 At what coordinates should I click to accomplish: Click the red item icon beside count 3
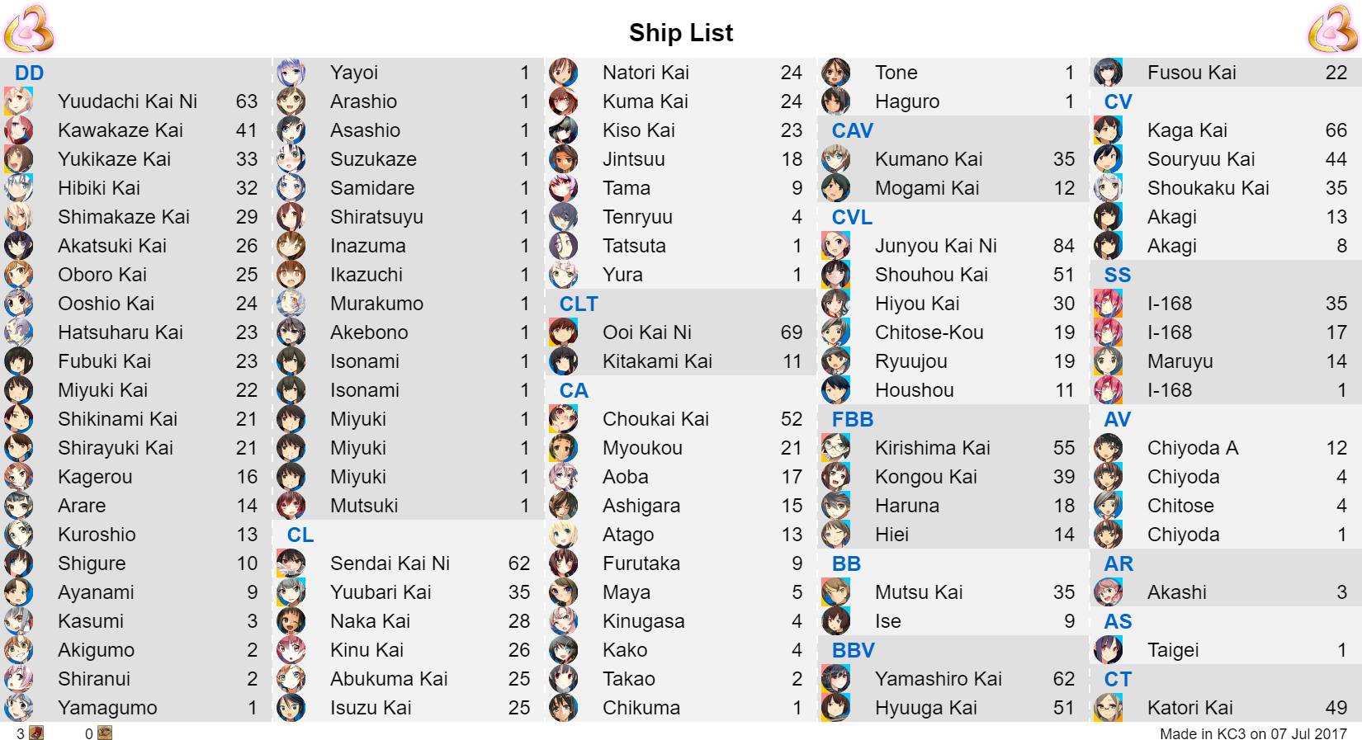coord(36,733)
